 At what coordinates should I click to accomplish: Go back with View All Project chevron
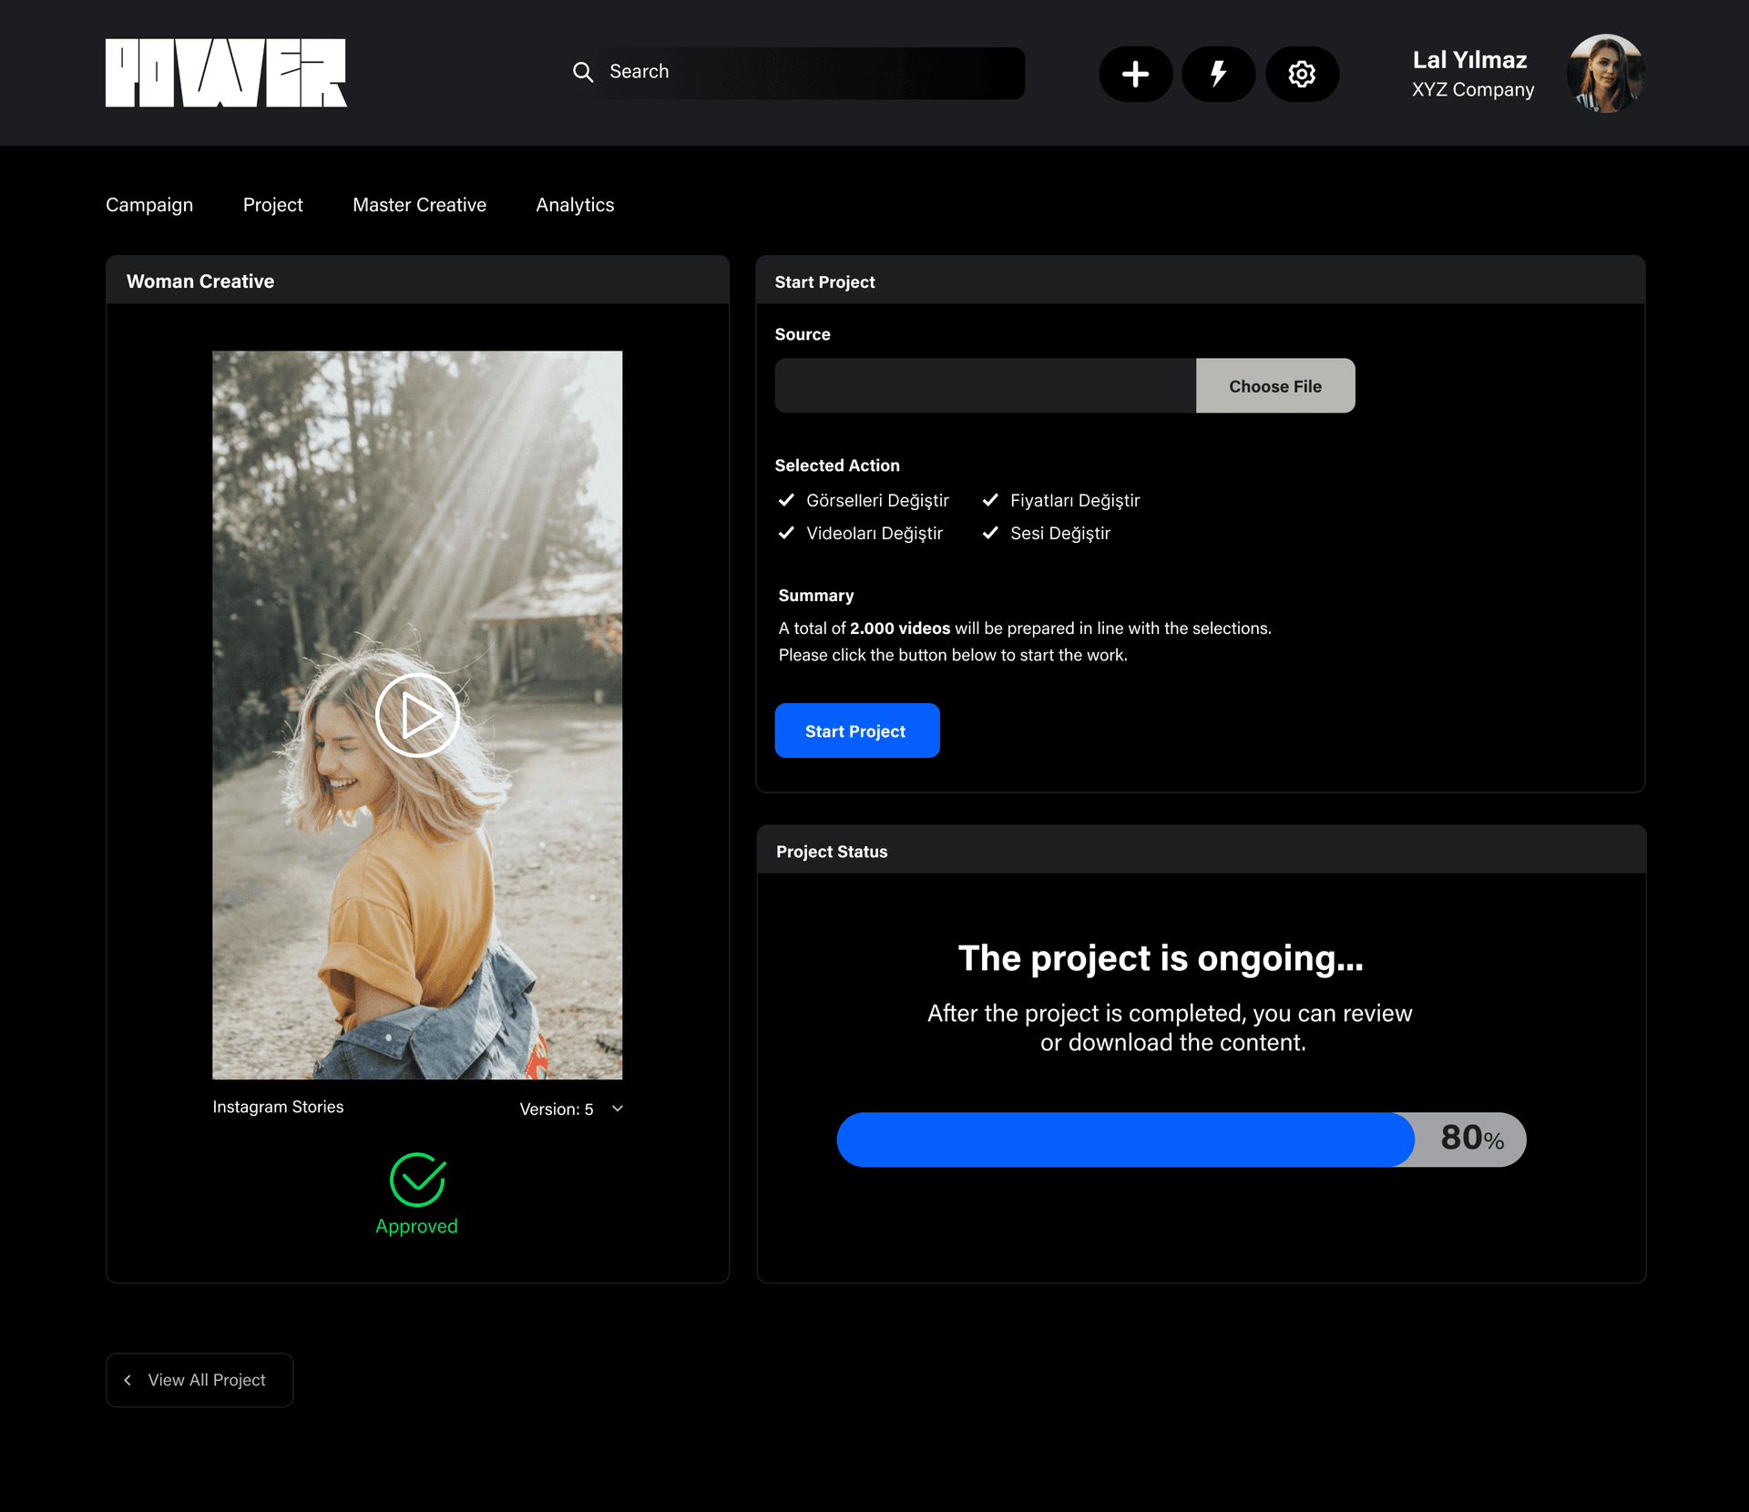tap(128, 1380)
